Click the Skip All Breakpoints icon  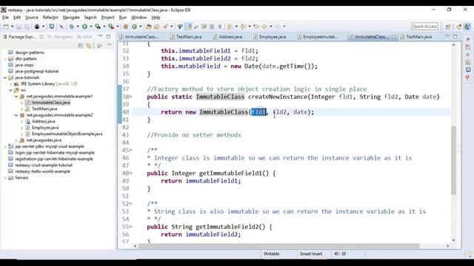(x=61, y=27)
